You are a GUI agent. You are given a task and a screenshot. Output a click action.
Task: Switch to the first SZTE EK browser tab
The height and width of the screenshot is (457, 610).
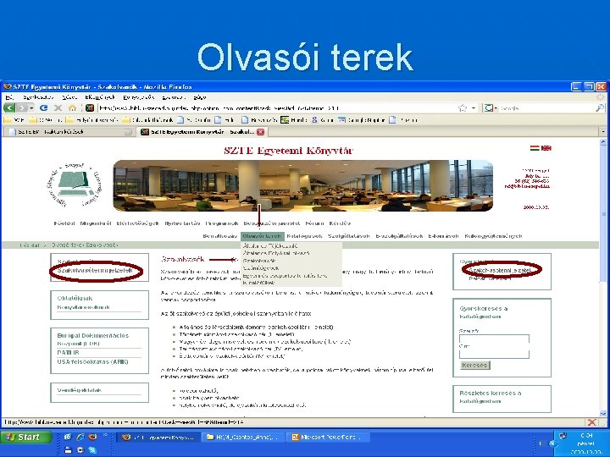(x=70, y=132)
